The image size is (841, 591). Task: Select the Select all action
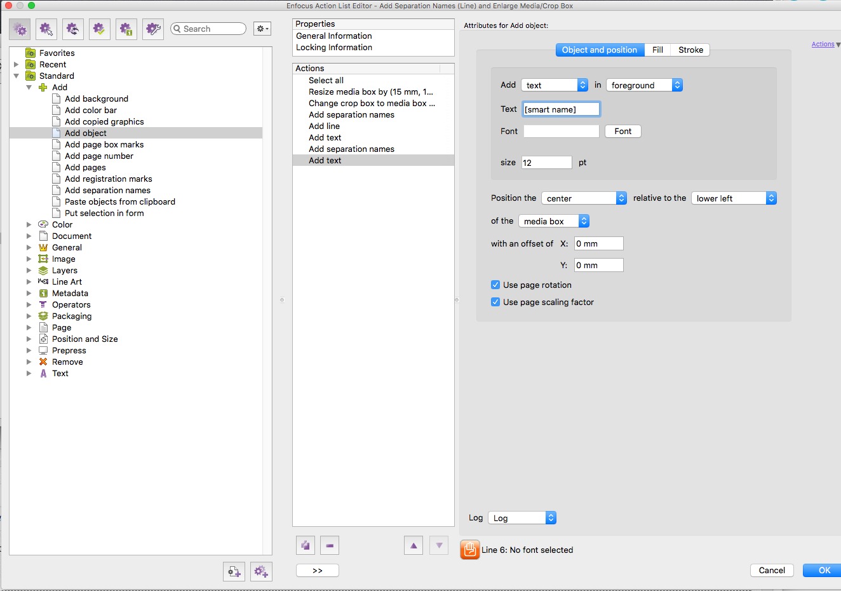[373, 80]
